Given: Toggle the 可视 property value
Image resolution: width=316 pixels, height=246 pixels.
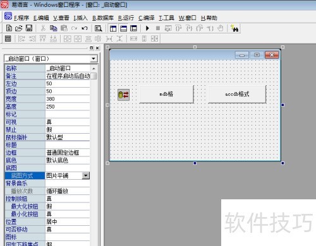Looking at the screenshot, I should (68, 122).
